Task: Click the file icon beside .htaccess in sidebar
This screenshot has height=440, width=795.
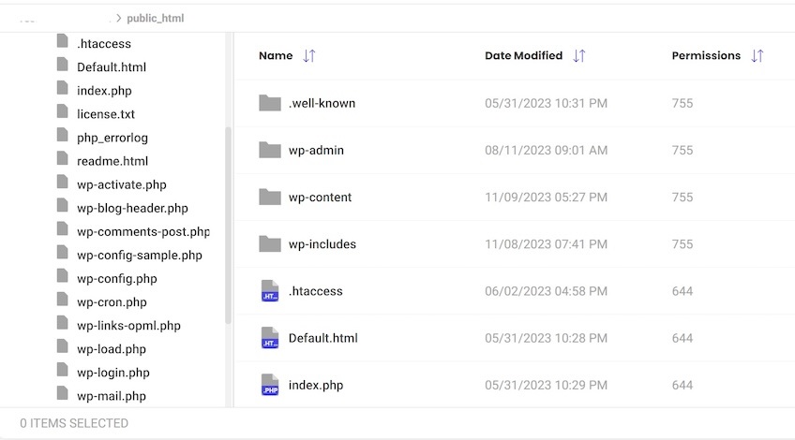Action: (63, 41)
